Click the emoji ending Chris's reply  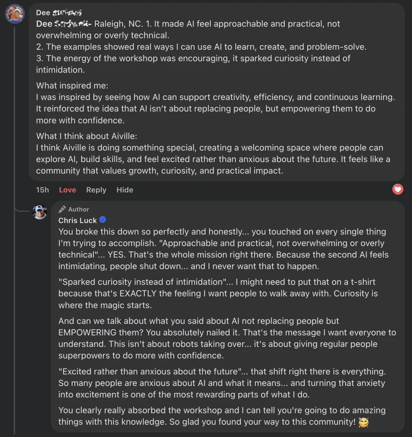(x=363, y=422)
